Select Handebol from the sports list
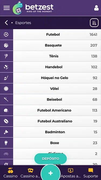The image size is (101, 180). pyautogui.click(x=57, y=67)
